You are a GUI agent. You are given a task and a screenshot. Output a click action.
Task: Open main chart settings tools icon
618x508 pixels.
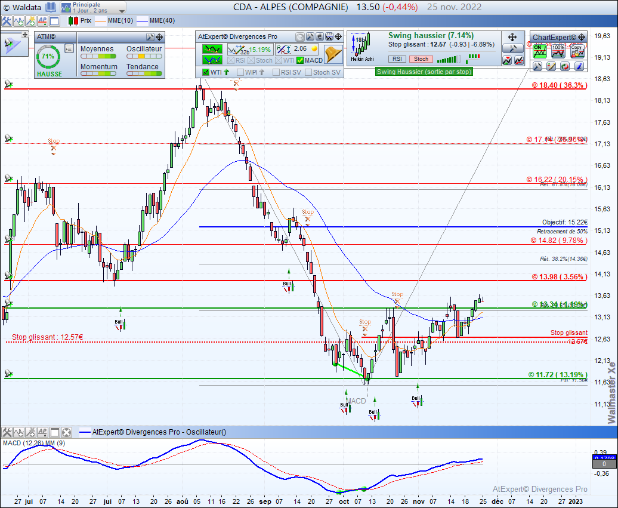coord(7,21)
